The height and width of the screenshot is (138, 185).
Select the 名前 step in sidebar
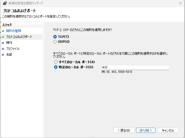(x=9, y=55)
